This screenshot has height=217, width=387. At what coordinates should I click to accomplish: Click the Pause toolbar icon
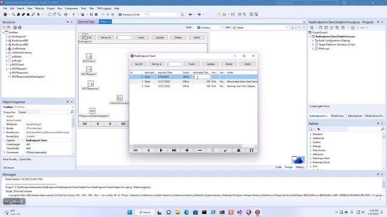(91, 14)
